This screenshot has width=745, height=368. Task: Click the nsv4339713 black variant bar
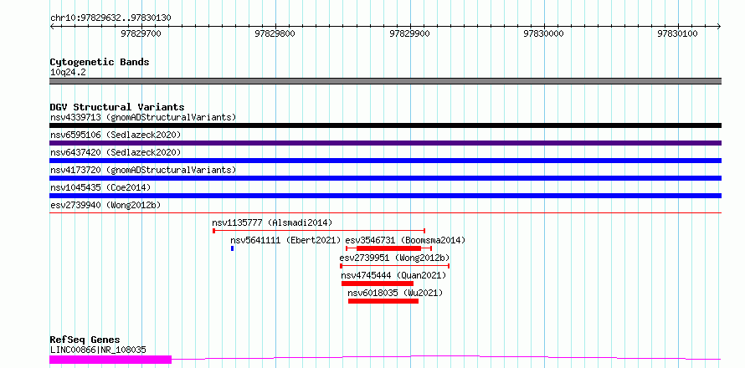385,125
